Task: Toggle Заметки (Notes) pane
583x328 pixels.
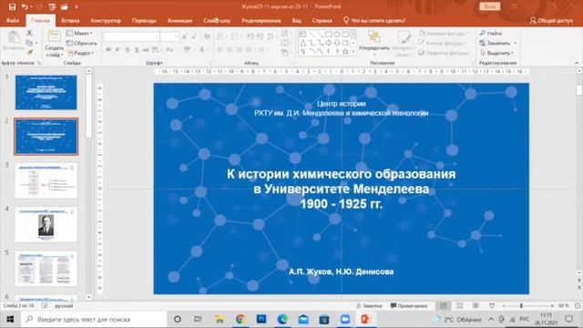Action: click(369, 306)
